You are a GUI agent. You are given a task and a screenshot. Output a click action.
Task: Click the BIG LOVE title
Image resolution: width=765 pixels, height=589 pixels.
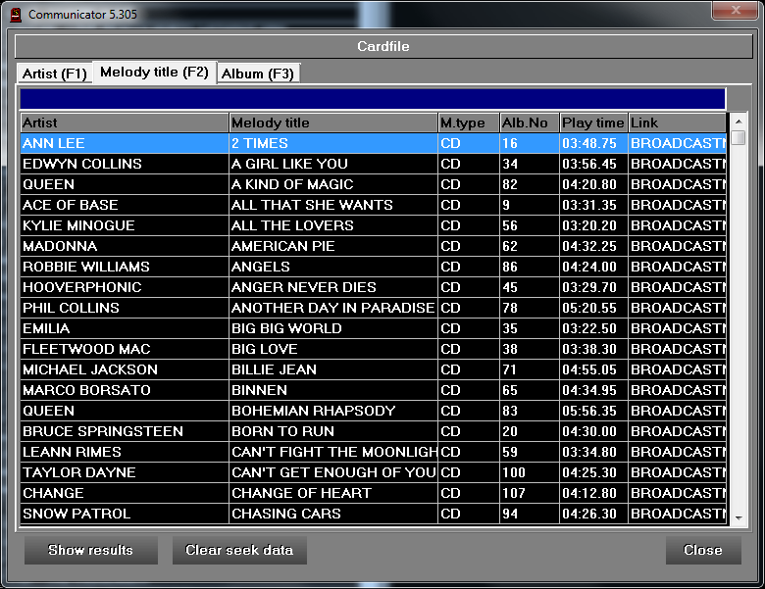pos(265,349)
